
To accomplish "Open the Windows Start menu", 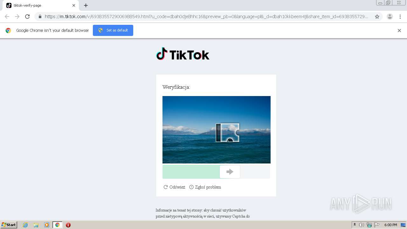I will point(9,225).
